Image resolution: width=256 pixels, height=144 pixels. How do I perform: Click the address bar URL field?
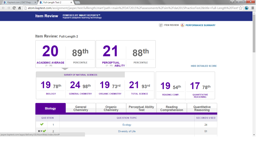130,8
